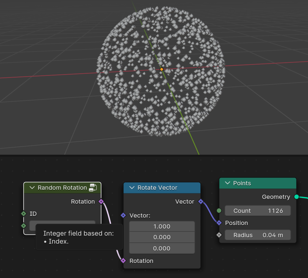The height and width of the screenshot is (278, 308).
Task: Collapse the Points node
Action: click(x=228, y=183)
